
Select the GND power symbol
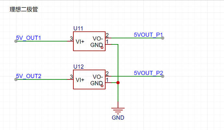118,111
